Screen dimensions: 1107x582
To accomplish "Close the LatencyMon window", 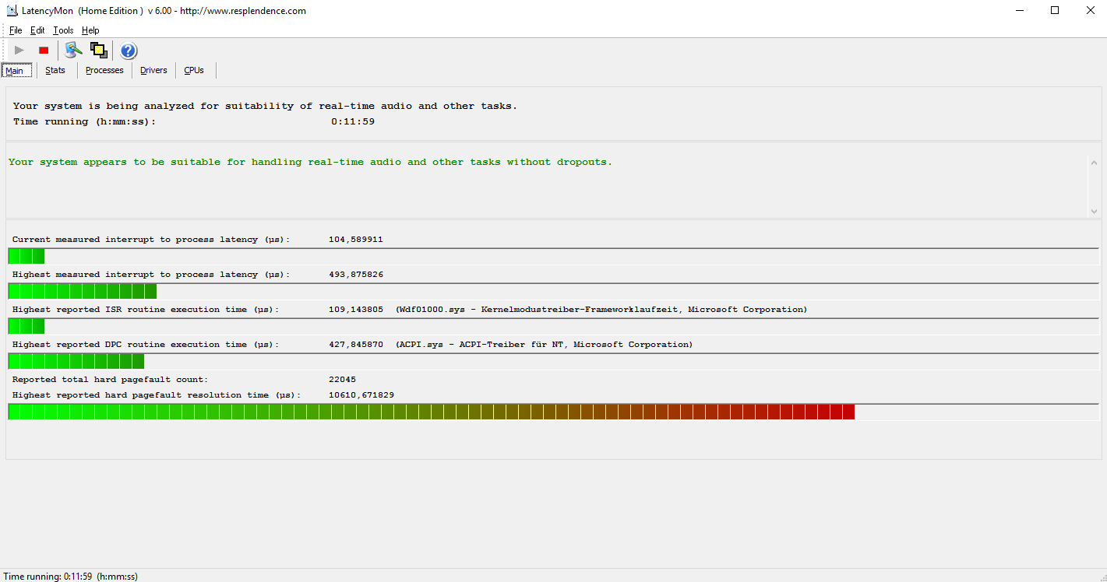I will [x=1090, y=11].
